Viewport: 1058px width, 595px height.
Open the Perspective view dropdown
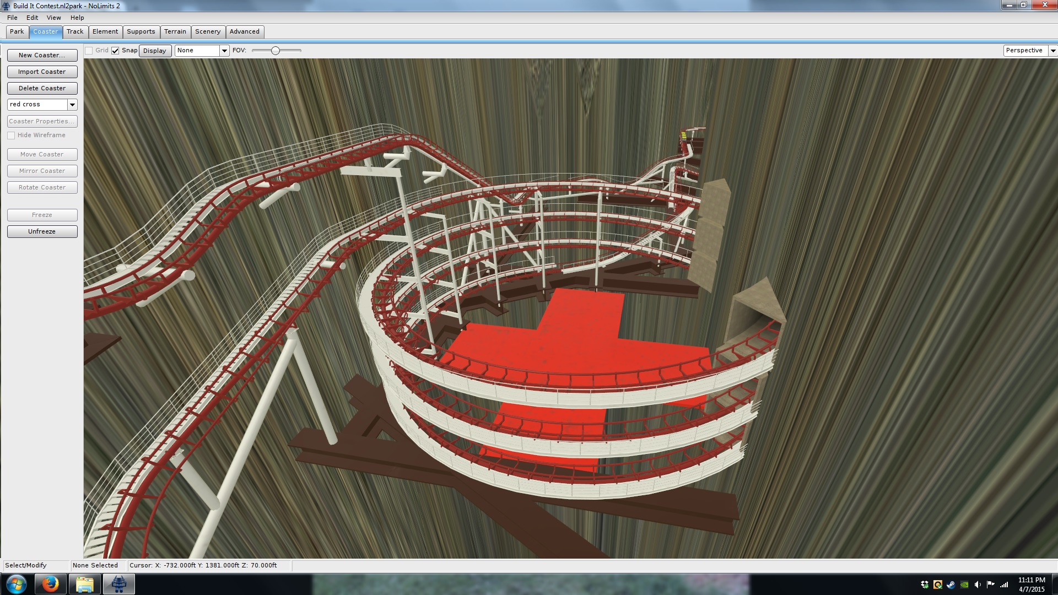click(x=1052, y=51)
